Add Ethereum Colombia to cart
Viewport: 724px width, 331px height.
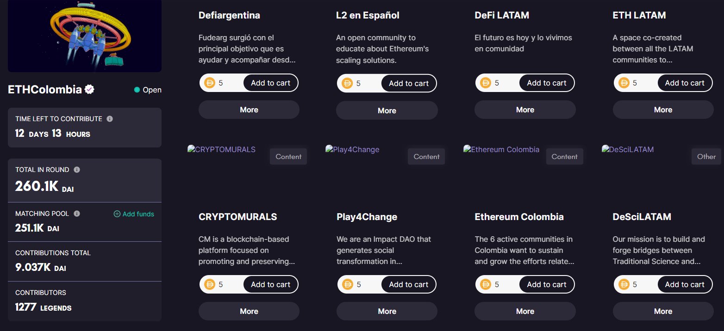547,285
